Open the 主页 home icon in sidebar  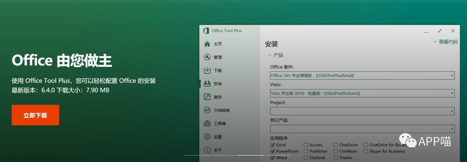click(207, 44)
